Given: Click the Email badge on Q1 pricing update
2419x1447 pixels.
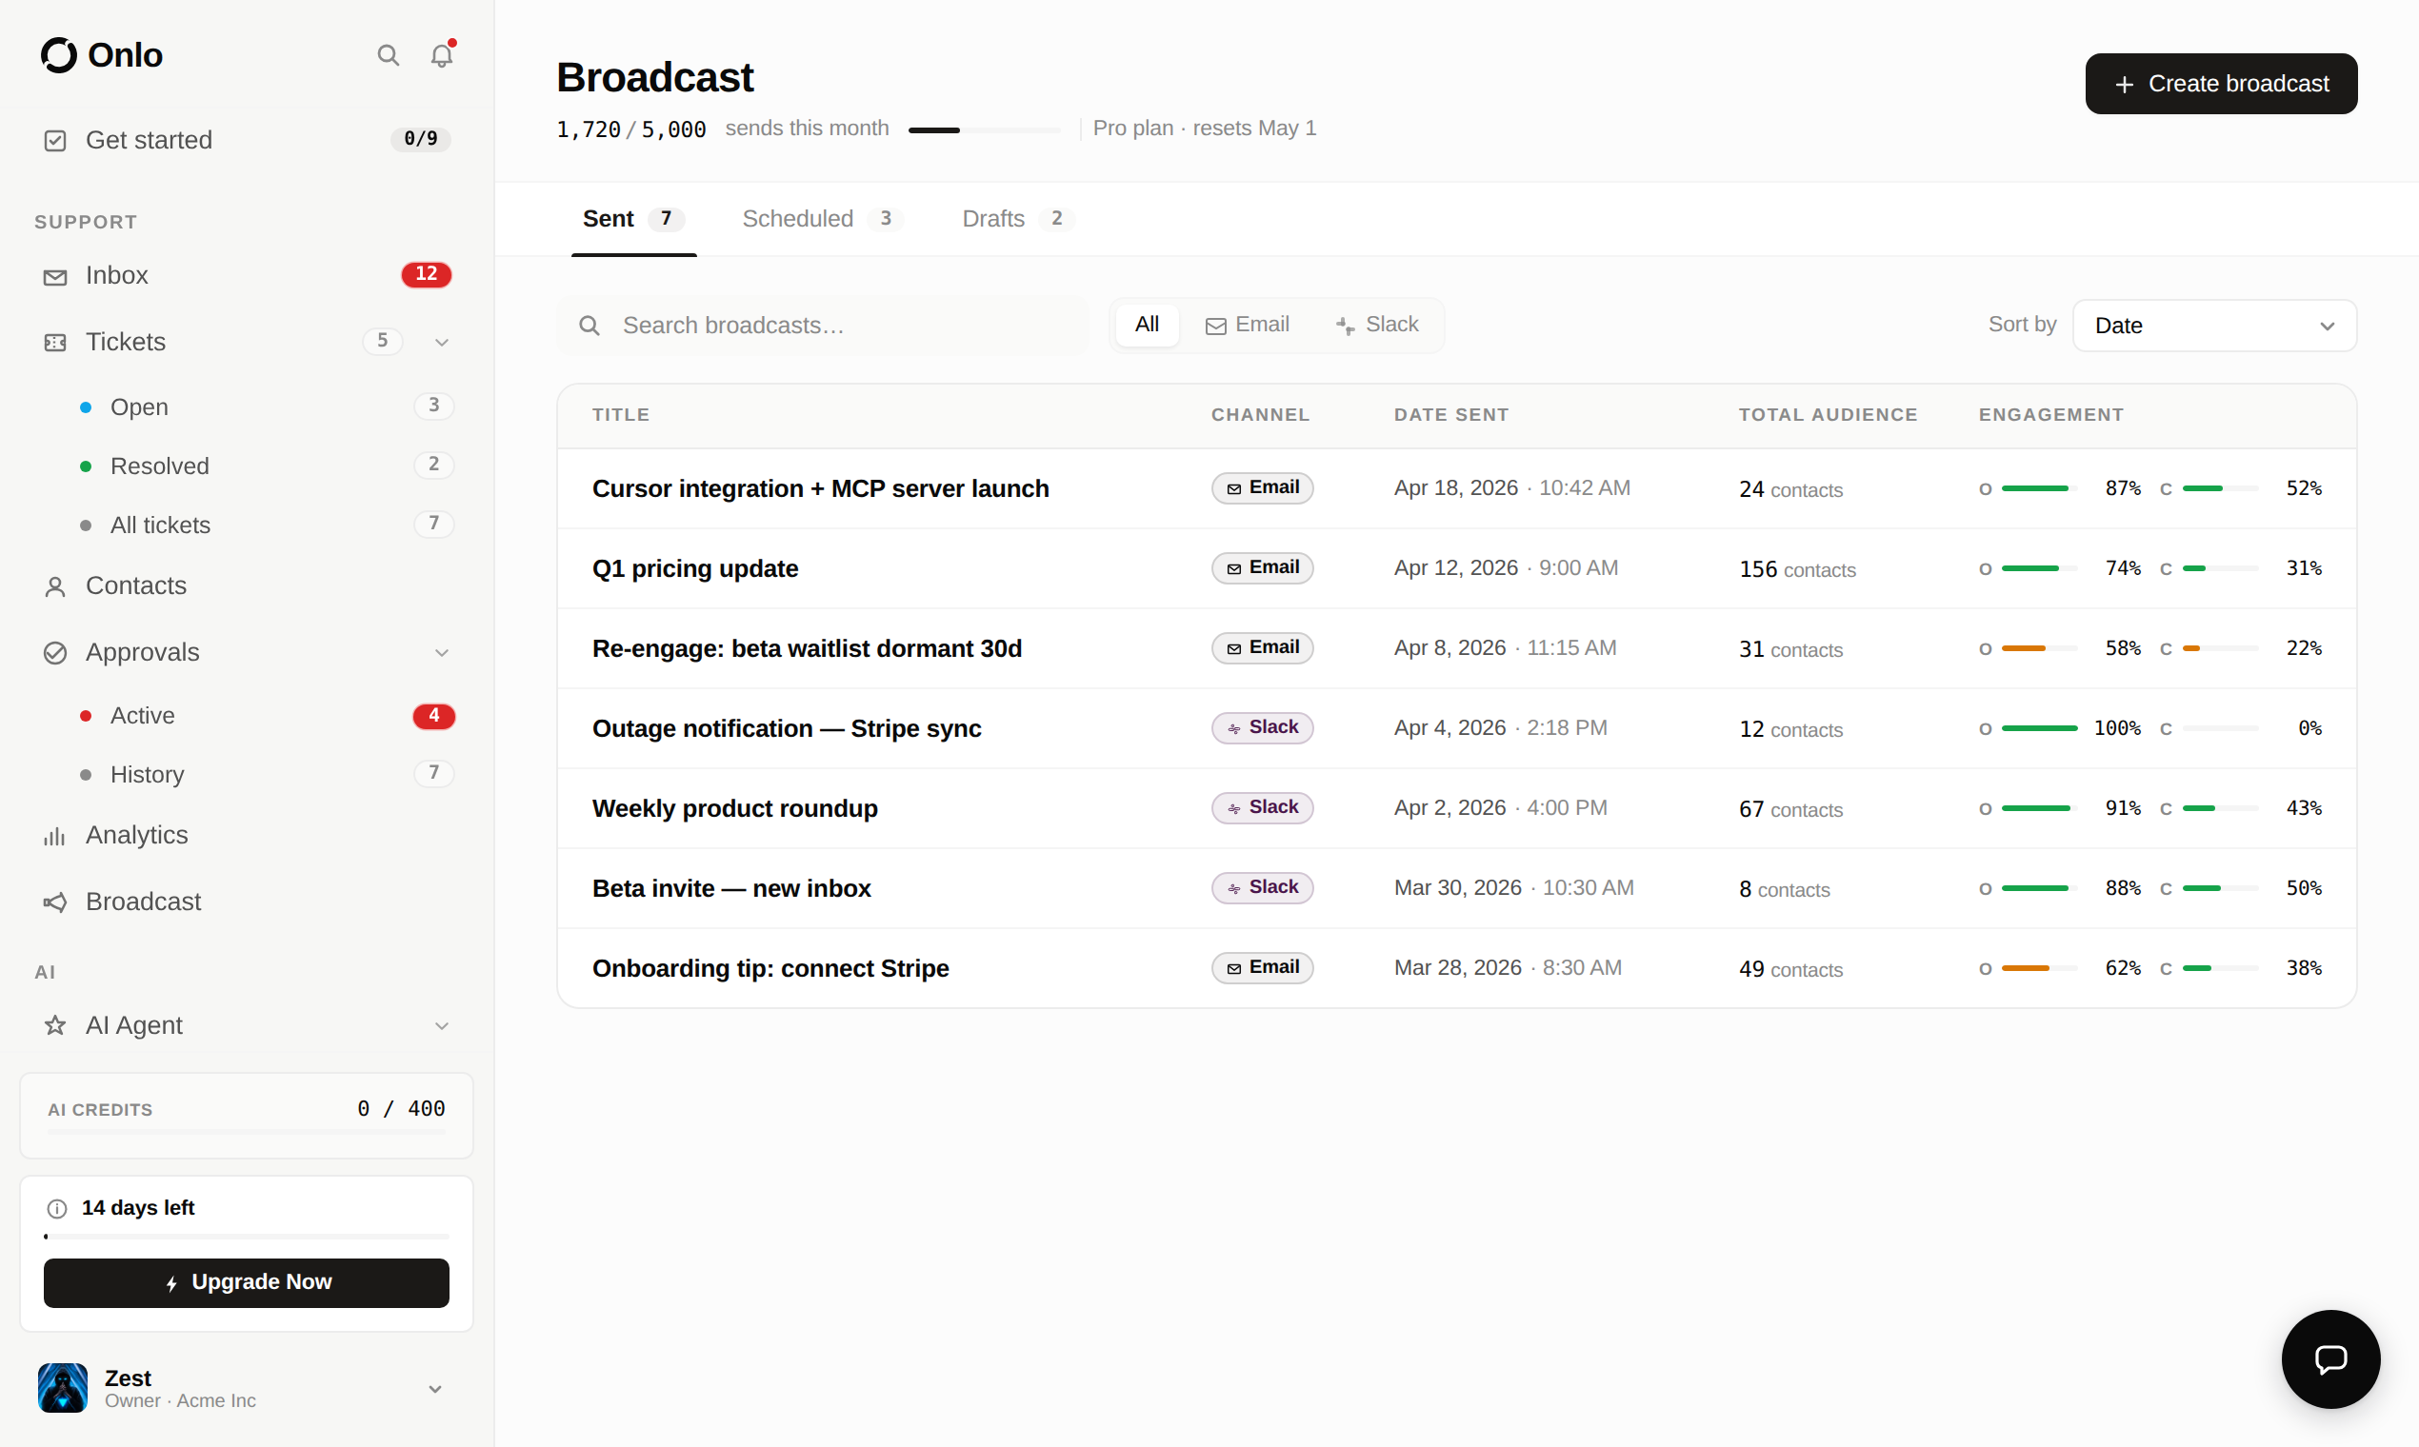Looking at the screenshot, I should [x=1262, y=567].
